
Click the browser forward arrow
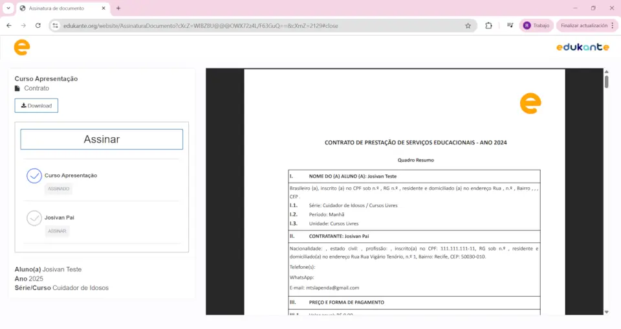pyautogui.click(x=23, y=25)
